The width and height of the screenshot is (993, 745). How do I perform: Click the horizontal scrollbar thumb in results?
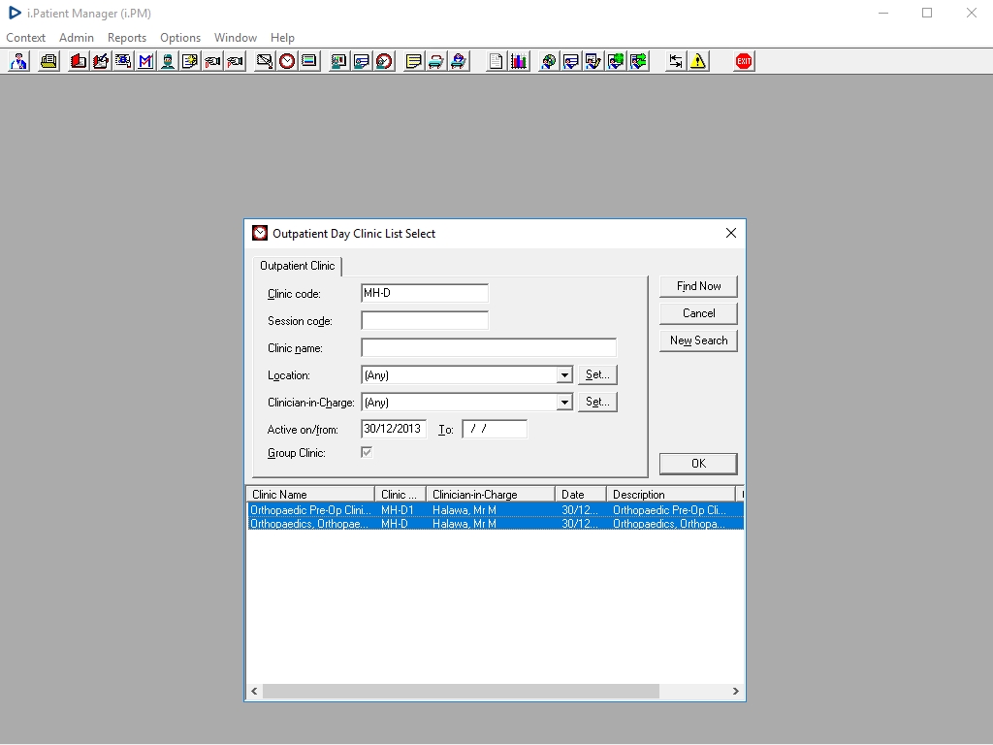461,691
